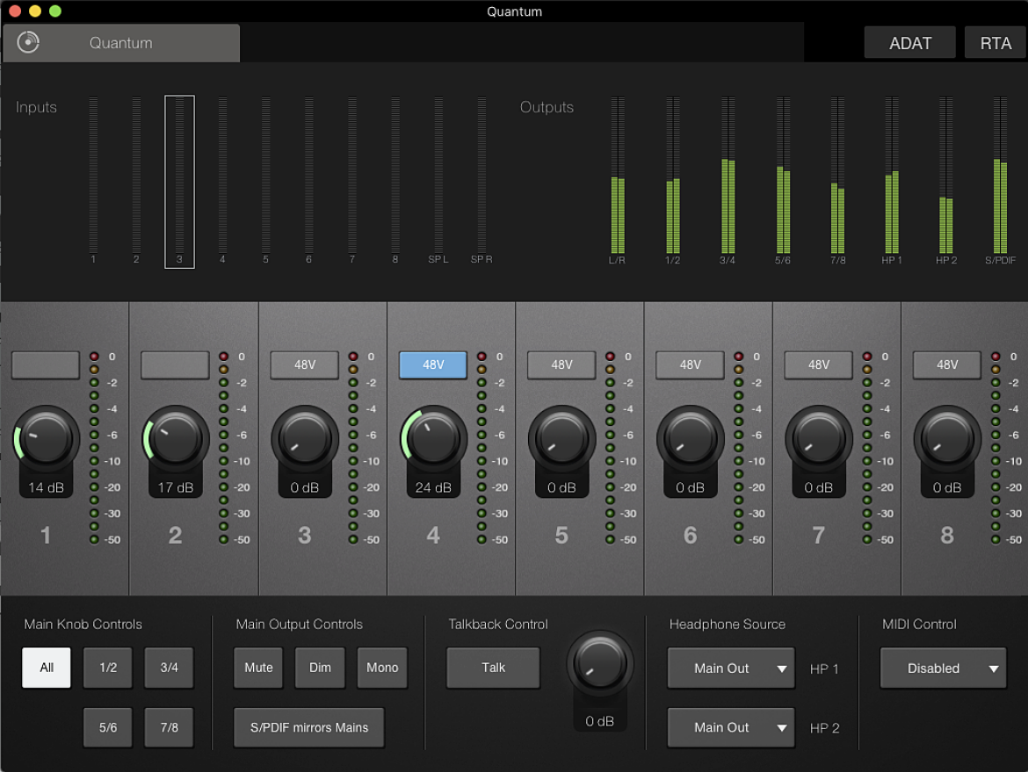The height and width of the screenshot is (772, 1028).
Task: Open the HP 1 headphone source dropdown
Action: point(731,667)
